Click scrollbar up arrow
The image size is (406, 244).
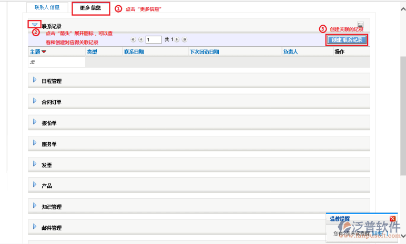[x=403, y=9]
